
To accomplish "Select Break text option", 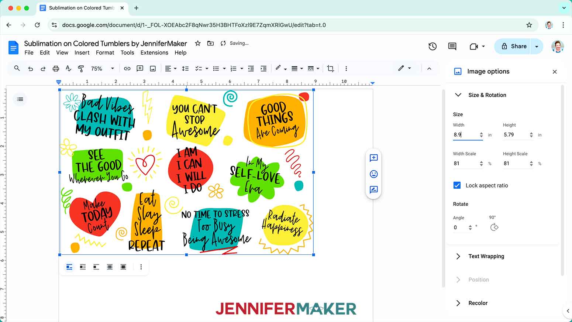I will (x=96, y=267).
